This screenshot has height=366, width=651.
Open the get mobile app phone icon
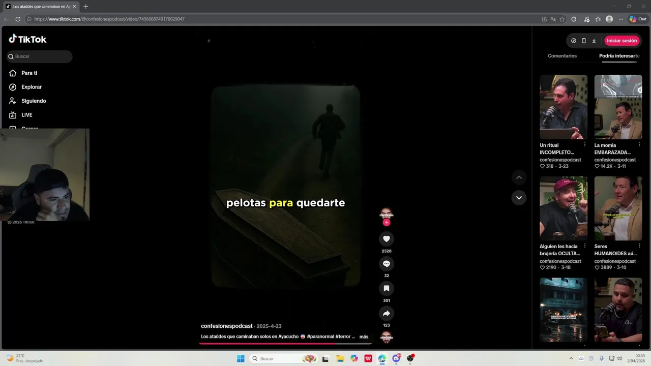(584, 41)
